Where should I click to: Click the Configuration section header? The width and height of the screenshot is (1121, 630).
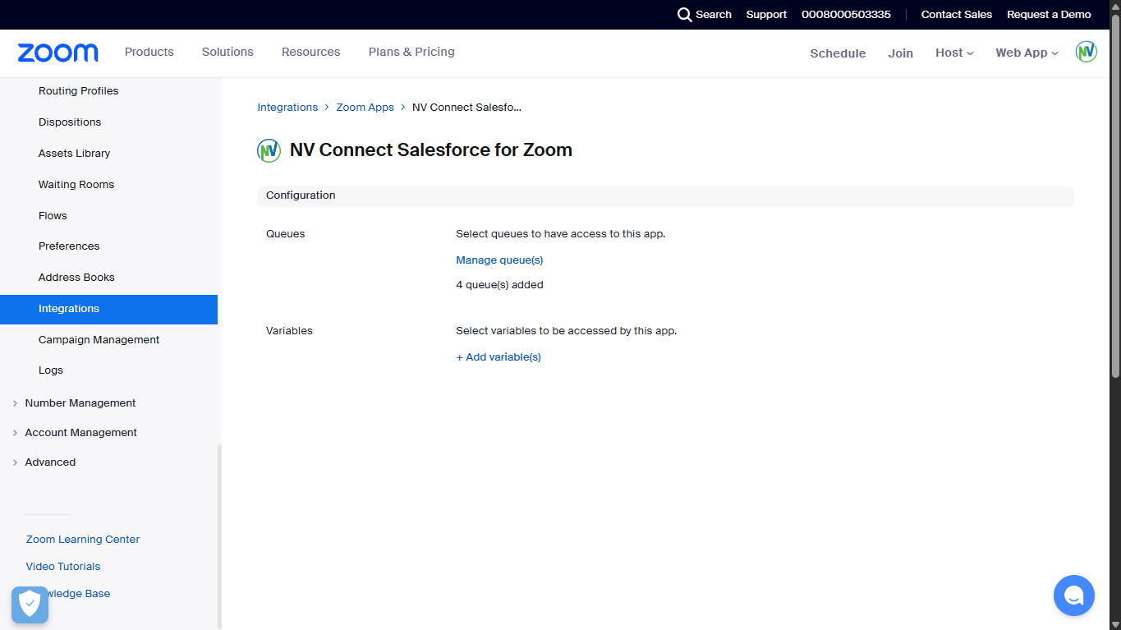(x=665, y=195)
